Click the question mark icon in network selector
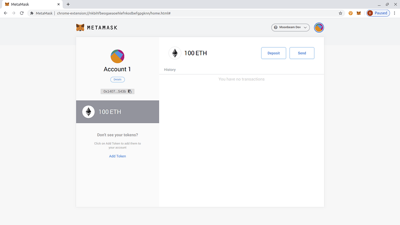This screenshot has width=400, height=225. point(275,27)
